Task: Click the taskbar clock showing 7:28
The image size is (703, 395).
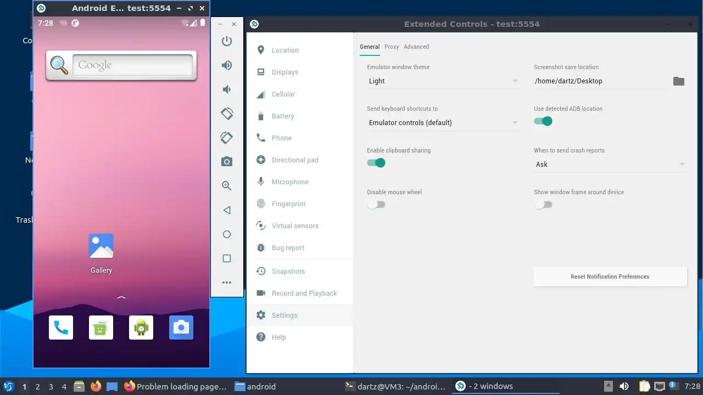Action: point(693,386)
